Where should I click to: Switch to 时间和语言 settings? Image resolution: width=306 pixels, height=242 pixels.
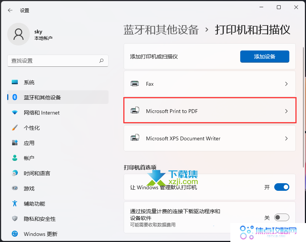(x=14, y=173)
